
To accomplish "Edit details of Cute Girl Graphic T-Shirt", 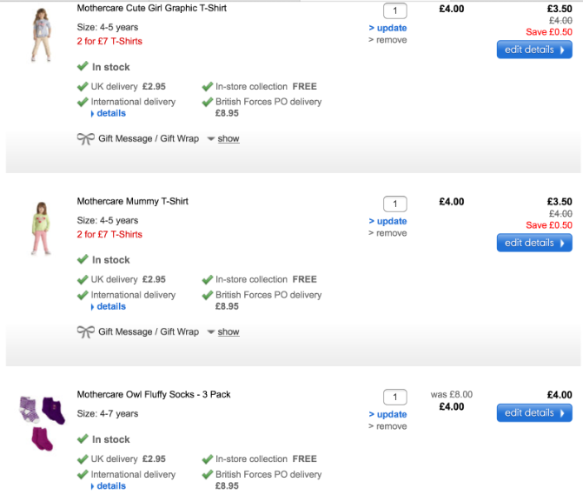I will click(x=533, y=50).
